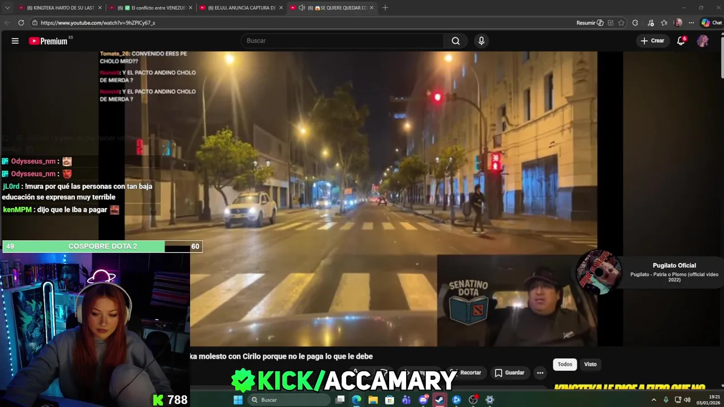This screenshot has width=724, height=407.
Task: Click the magnifier search button
Action: pyautogui.click(x=456, y=41)
